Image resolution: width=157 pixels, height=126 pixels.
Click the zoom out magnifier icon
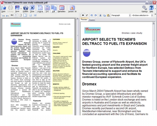(x=7, y=15)
